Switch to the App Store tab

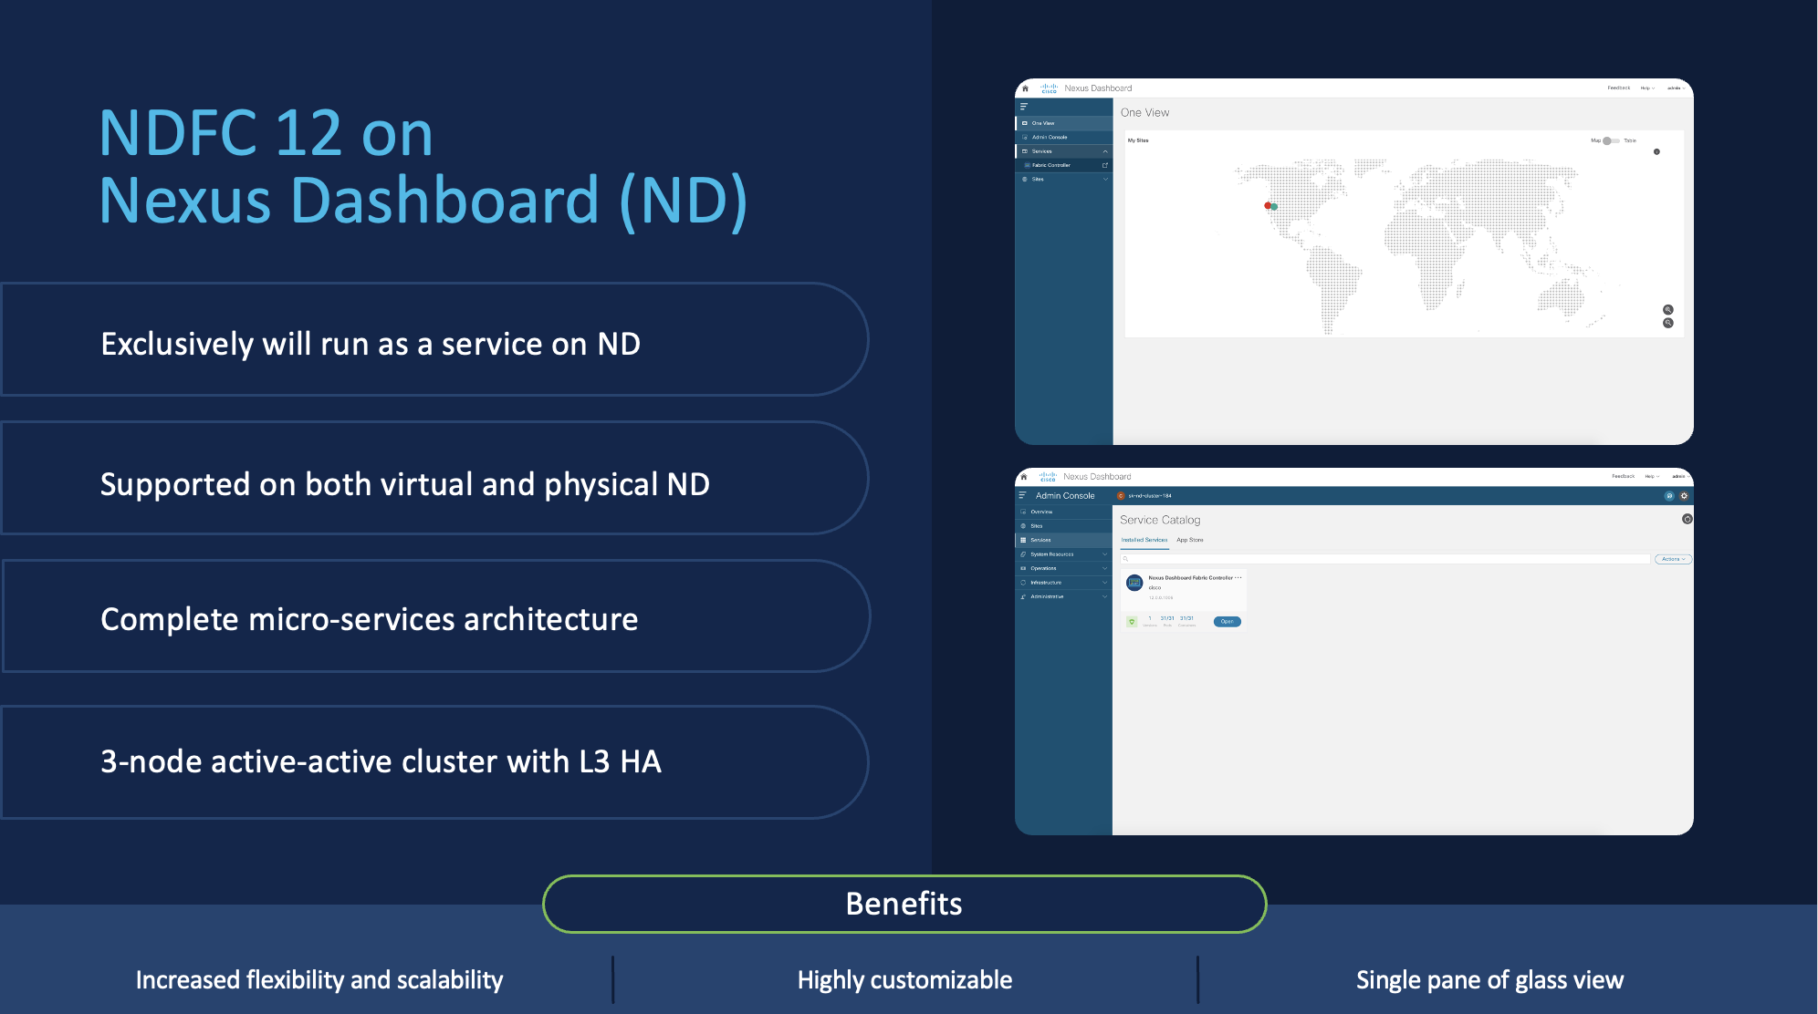click(1189, 540)
